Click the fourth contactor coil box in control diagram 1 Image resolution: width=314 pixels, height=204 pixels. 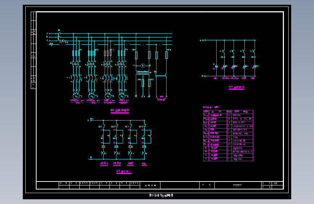click(144, 147)
